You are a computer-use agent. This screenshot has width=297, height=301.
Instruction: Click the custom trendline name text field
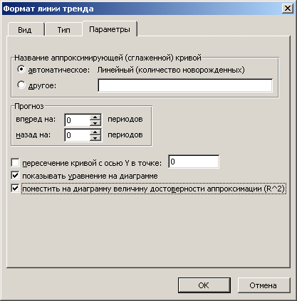[185, 85]
